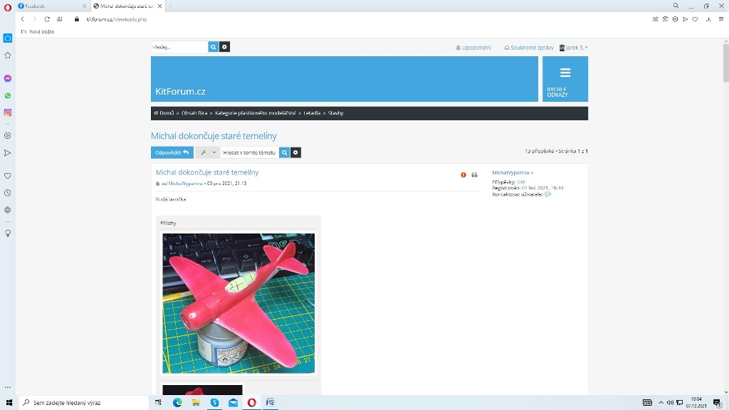
Task: Expand the Rychlé odkazy hamburger menu
Action: (565, 78)
